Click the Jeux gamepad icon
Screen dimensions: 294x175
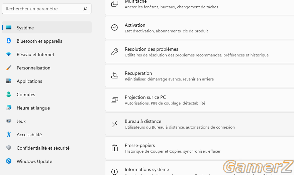(9, 121)
